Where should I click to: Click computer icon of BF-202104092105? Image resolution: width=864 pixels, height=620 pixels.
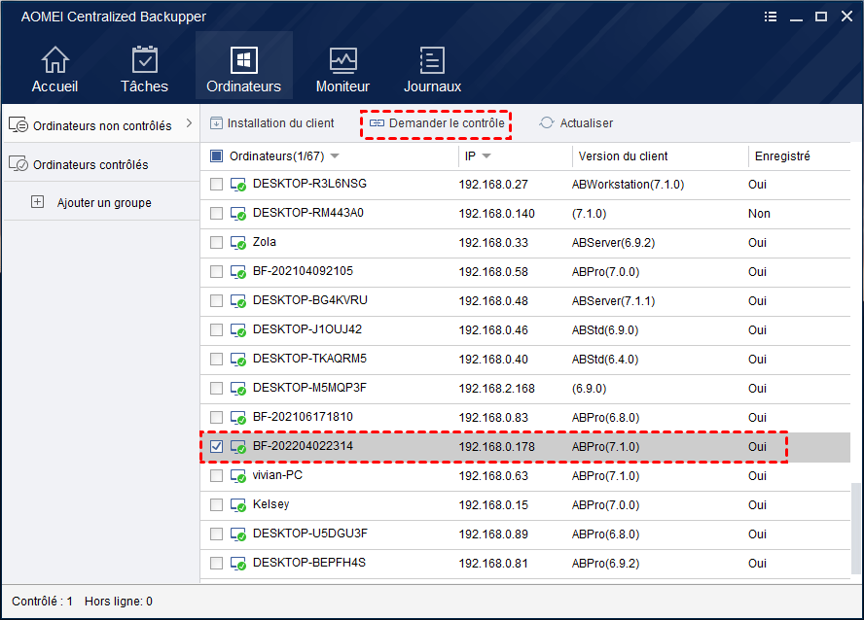[238, 272]
